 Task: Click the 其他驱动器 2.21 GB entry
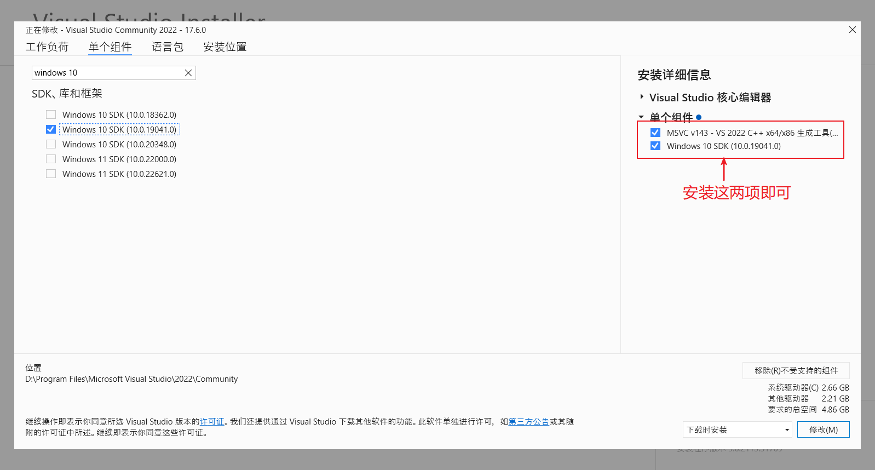(x=808, y=398)
